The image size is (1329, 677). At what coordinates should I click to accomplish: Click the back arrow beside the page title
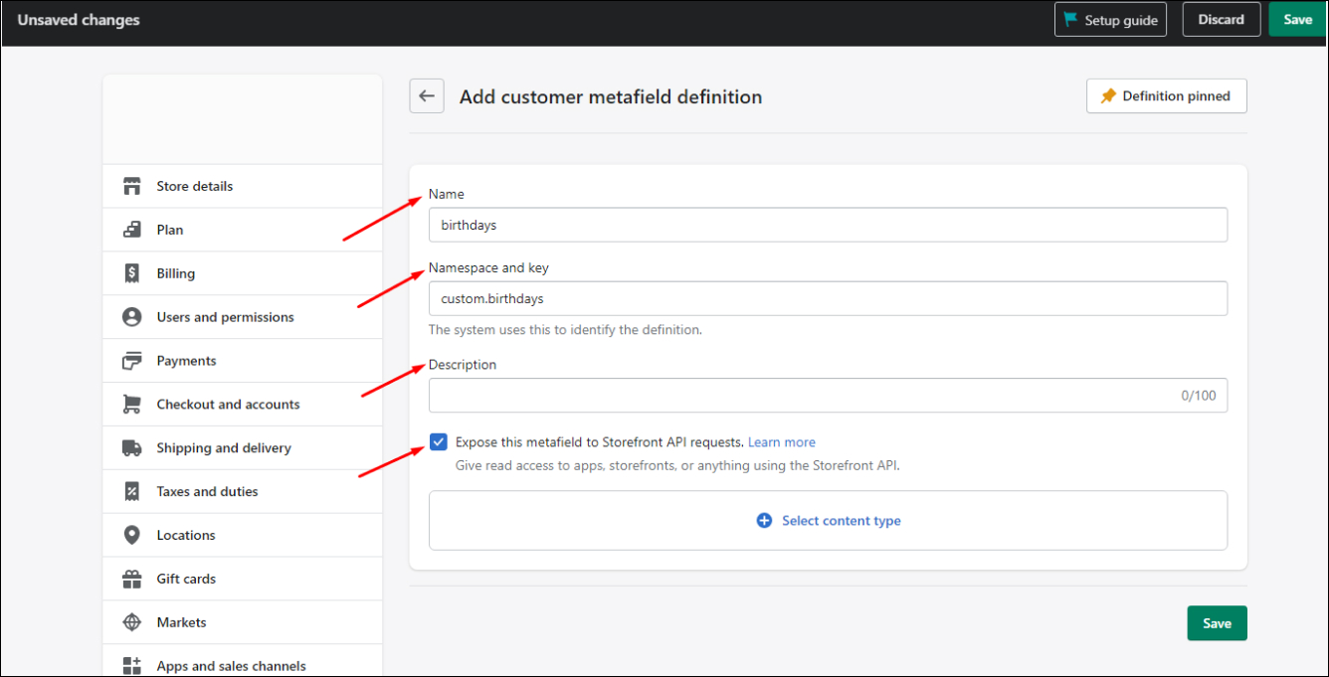pos(427,96)
